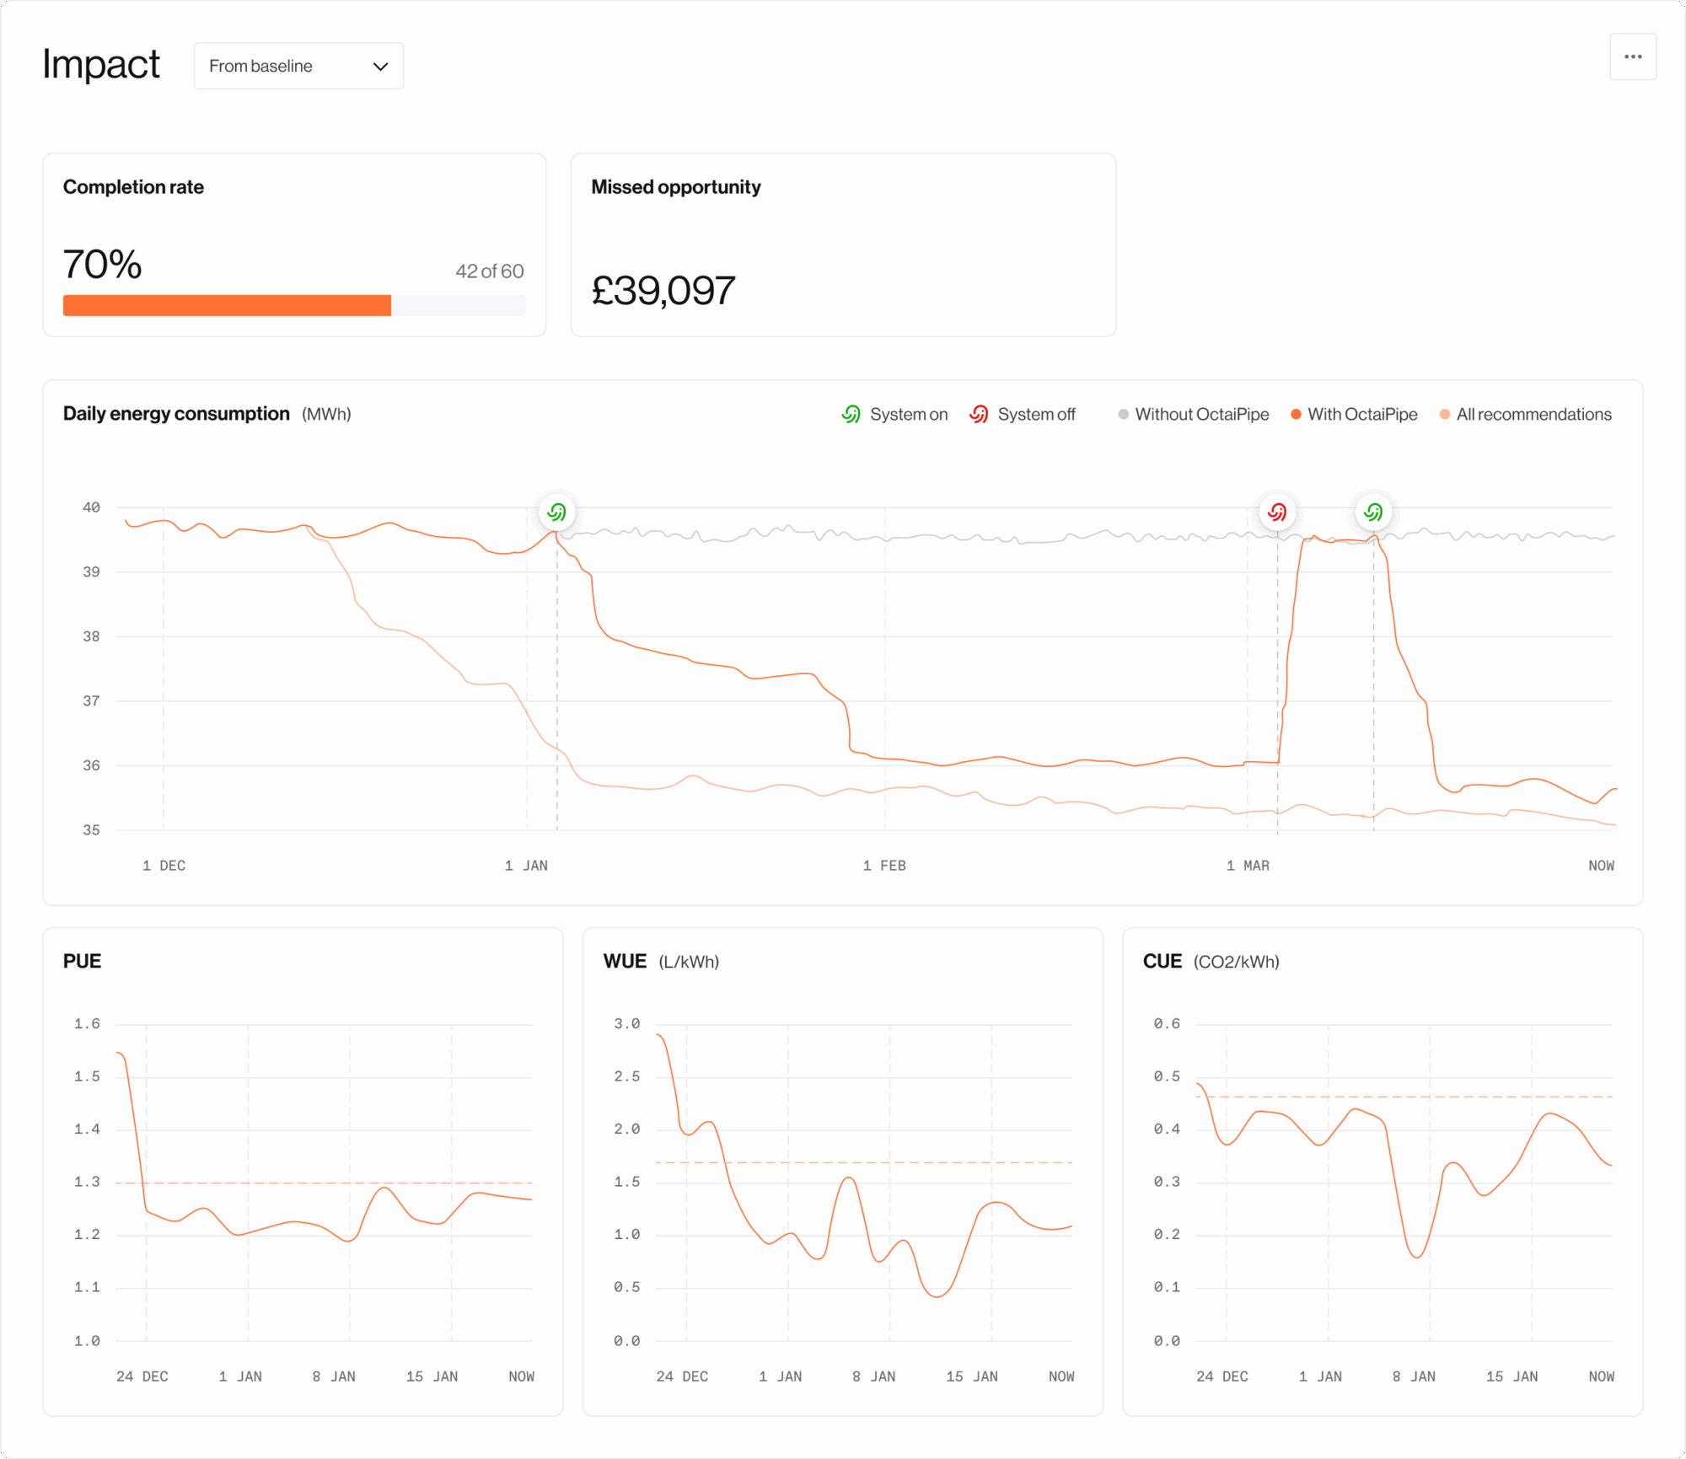Click the orange completion rate progress bar

click(227, 305)
